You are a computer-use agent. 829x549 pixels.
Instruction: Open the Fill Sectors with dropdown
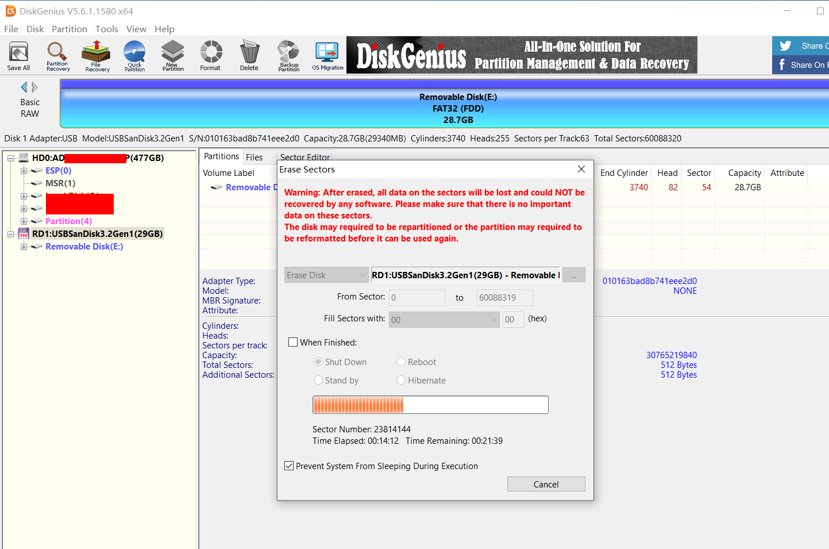click(444, 320)
